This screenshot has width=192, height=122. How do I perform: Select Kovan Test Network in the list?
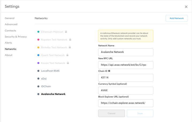click(53, 63)
